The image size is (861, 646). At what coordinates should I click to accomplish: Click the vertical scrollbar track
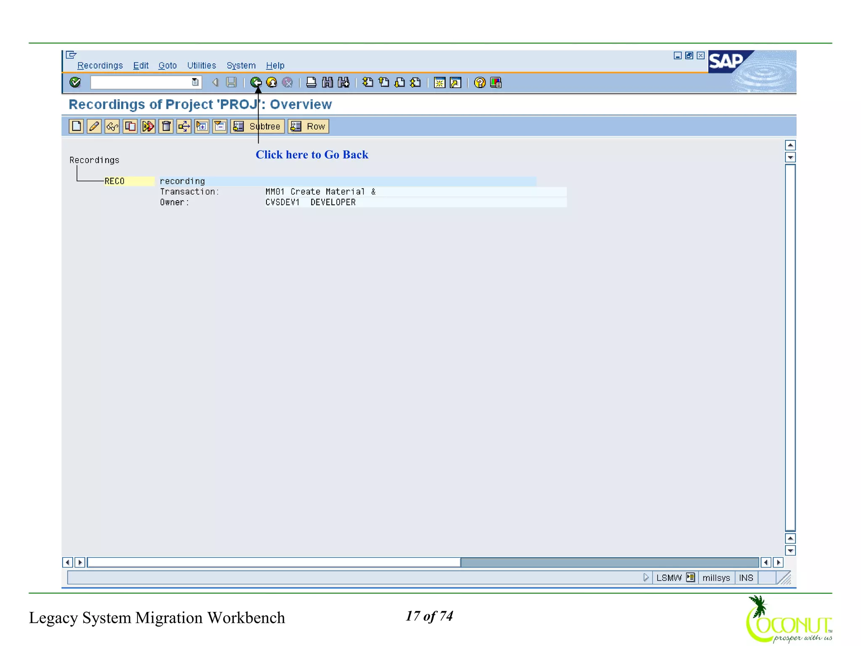[x=790, y=347]
